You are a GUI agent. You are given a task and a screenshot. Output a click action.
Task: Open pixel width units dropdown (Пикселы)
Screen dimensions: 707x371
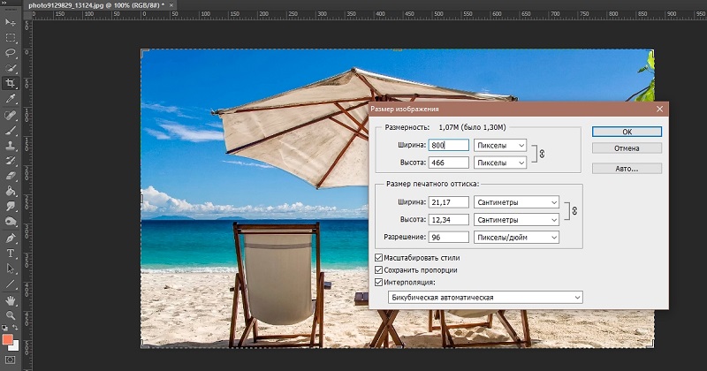[500, 145]
